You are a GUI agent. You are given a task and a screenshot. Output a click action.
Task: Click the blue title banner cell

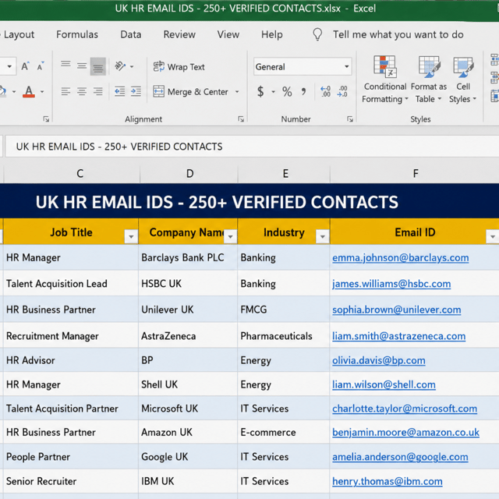[x=249, y=202]
